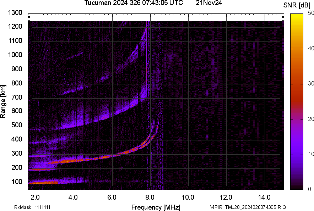Click the frequency tick label '8.0'
Screen dimensions: 314x211
tap(150, 198)
